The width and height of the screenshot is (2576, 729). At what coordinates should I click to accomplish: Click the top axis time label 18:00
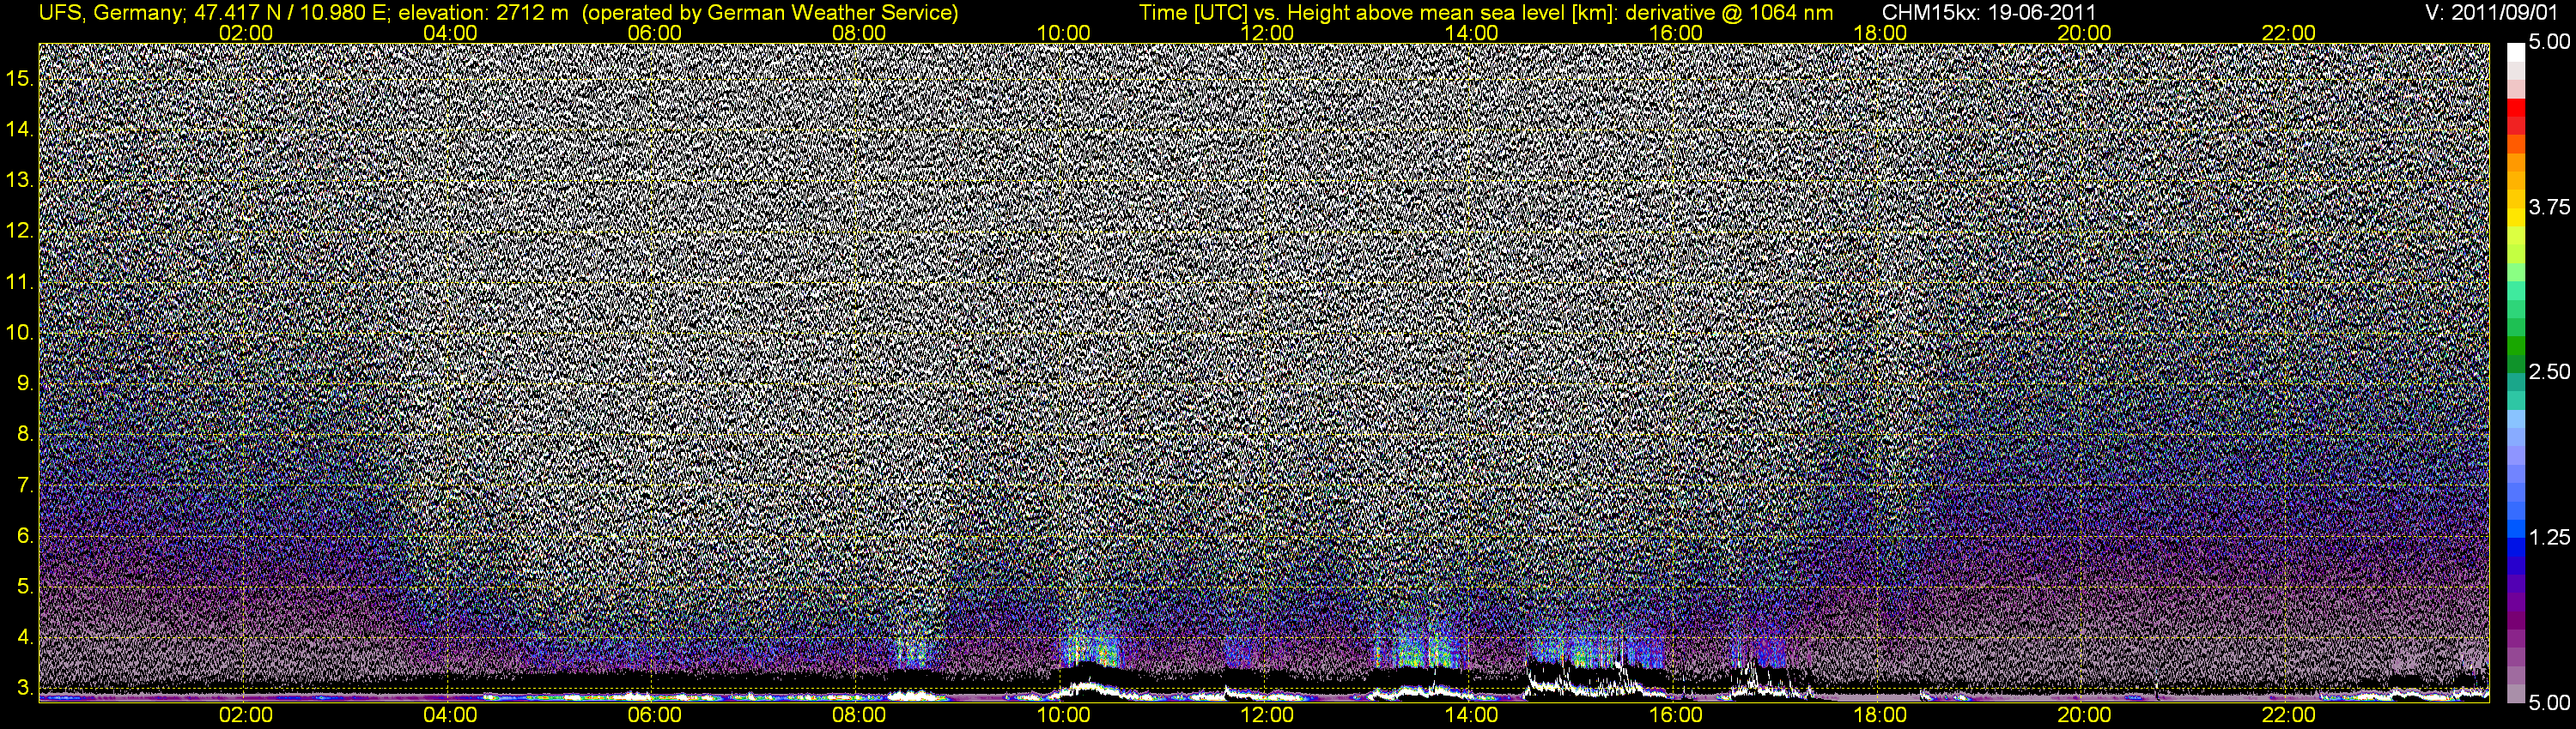coord(1880,33)
